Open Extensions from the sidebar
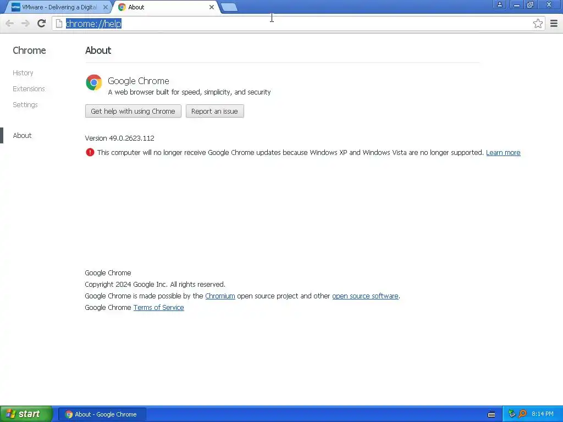Screen dimensions: 563x422 click(29, 88)
